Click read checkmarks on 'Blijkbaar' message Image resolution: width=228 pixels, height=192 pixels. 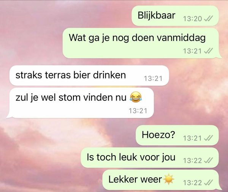coord(209,19)
